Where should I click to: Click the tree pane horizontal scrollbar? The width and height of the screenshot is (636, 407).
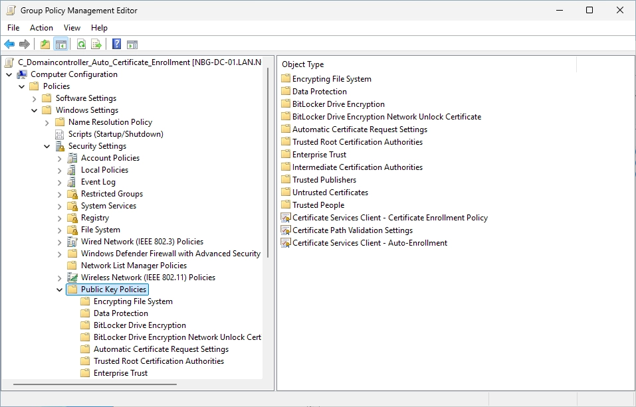95,384
